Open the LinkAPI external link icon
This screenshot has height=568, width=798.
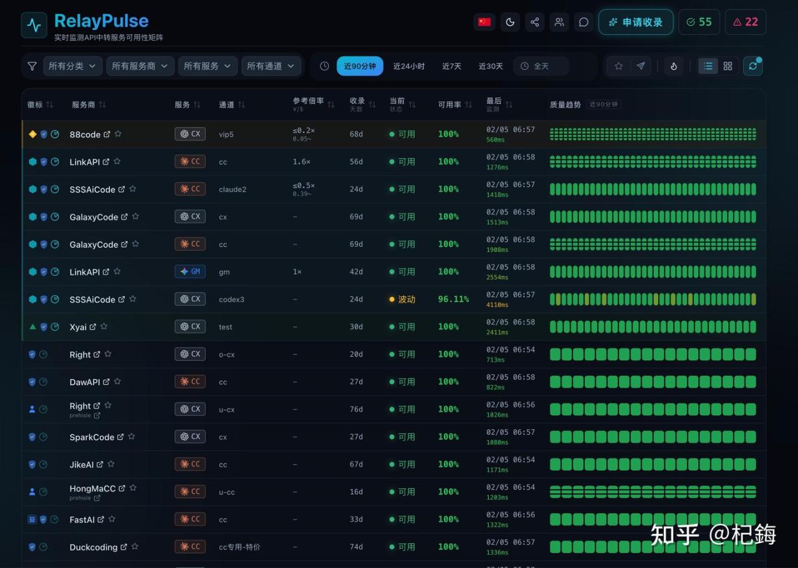pyautogui.click(x=106, y=162)
